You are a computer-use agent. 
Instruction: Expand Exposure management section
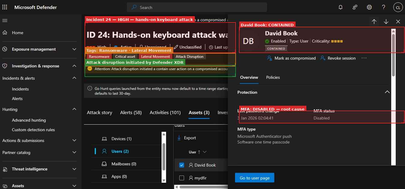[74, 49]
